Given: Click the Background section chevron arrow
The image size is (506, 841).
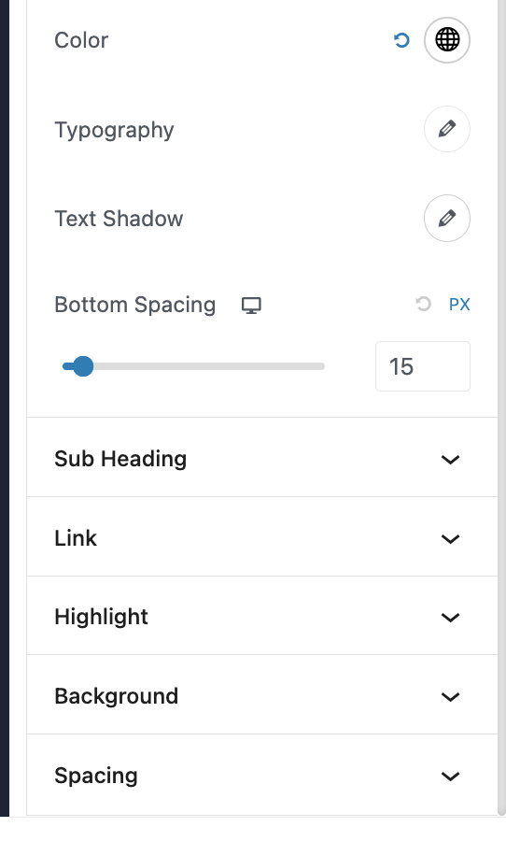Looking at the screenshot, I should [450, 697].
